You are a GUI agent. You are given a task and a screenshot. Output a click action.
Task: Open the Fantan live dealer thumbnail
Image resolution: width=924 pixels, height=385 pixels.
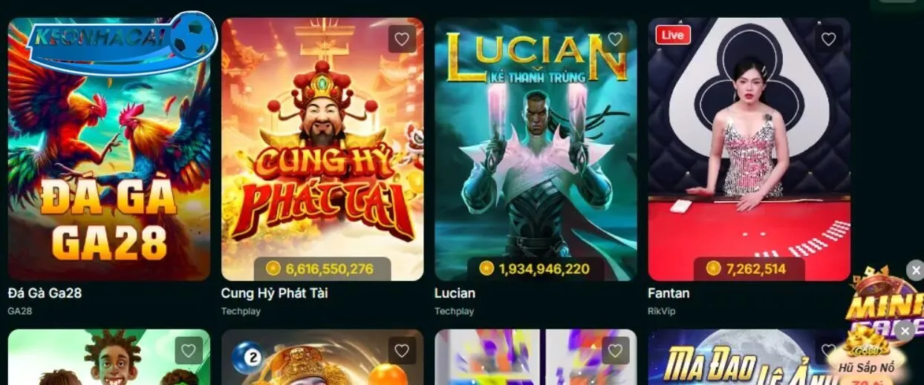(749, 149)
